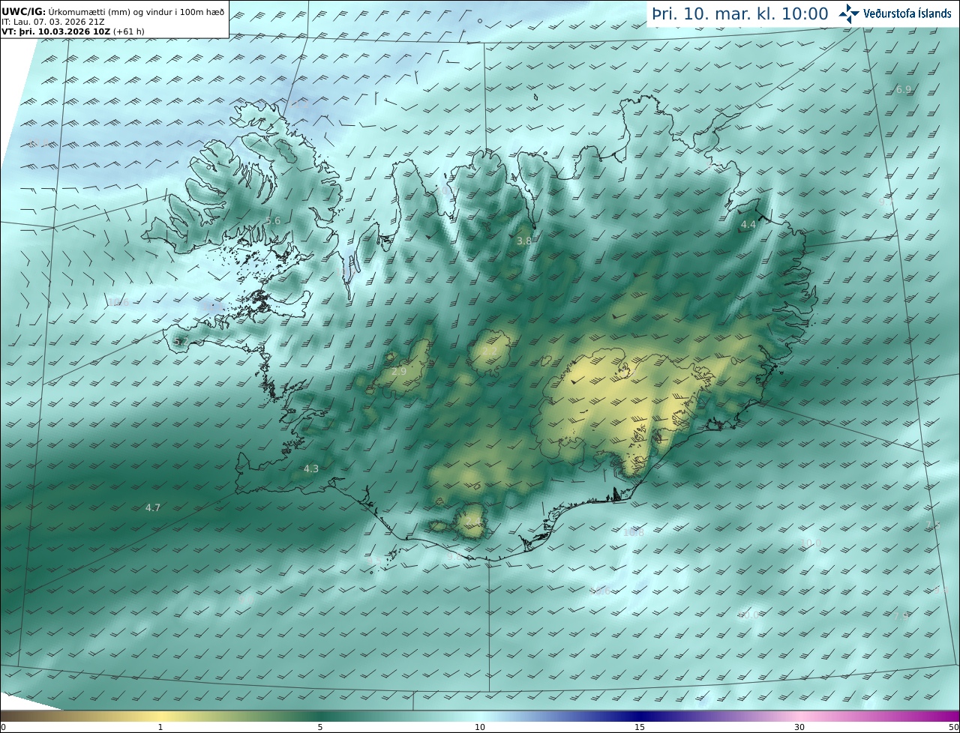This screenshot has height=733, width=960.
Task: Pick the navy blue segment of the color scale
Action: [x=640, y=717]
